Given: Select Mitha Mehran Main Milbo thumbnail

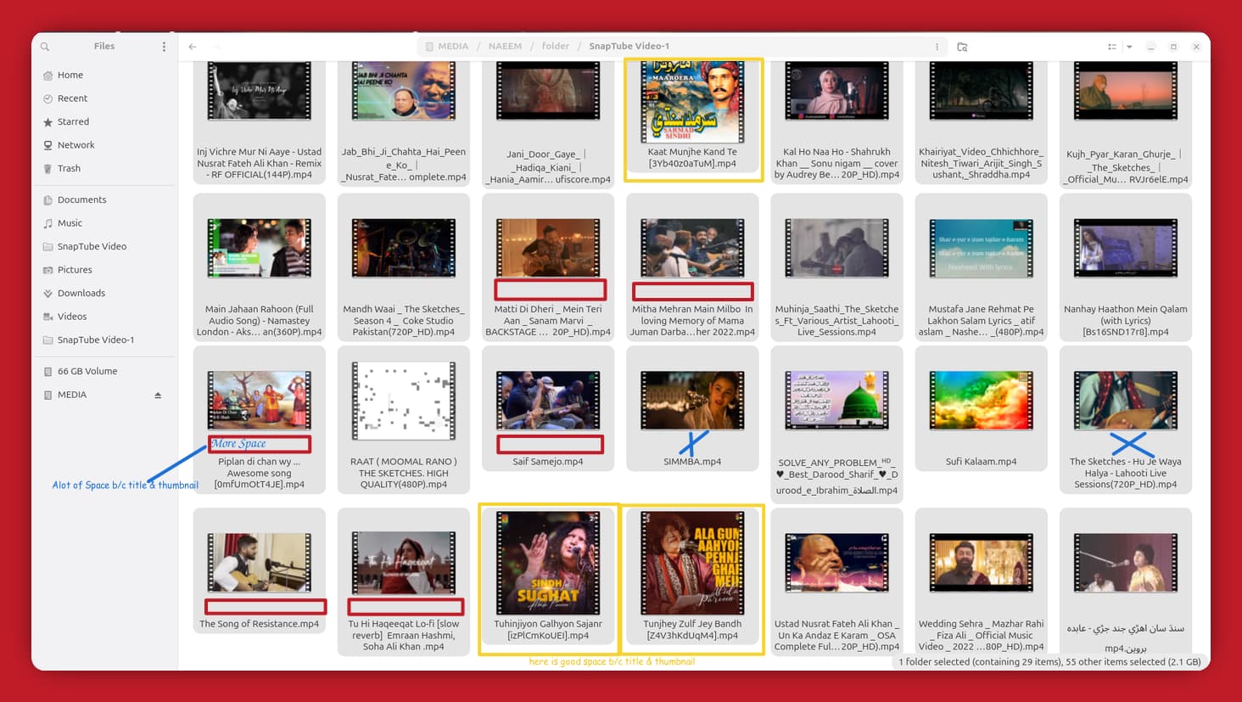Looking at the screenshot, I should pyautogui.click(x=692, y=248).
